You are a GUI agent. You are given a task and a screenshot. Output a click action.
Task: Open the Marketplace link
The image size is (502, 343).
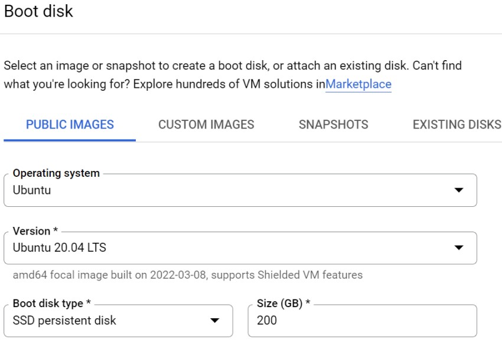[x=358, y=84]
